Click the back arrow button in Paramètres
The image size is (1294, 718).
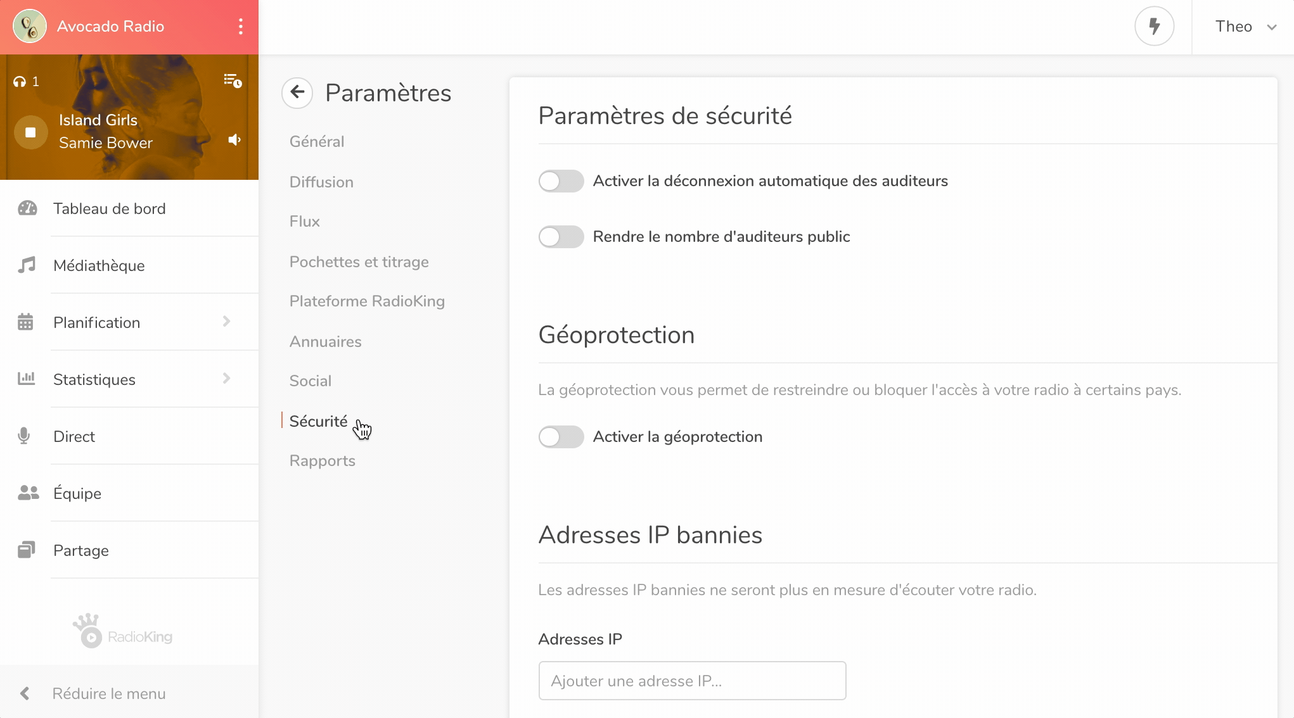[298, 91]
